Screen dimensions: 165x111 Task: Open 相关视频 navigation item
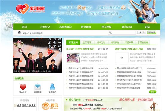(x=107, y=27)
